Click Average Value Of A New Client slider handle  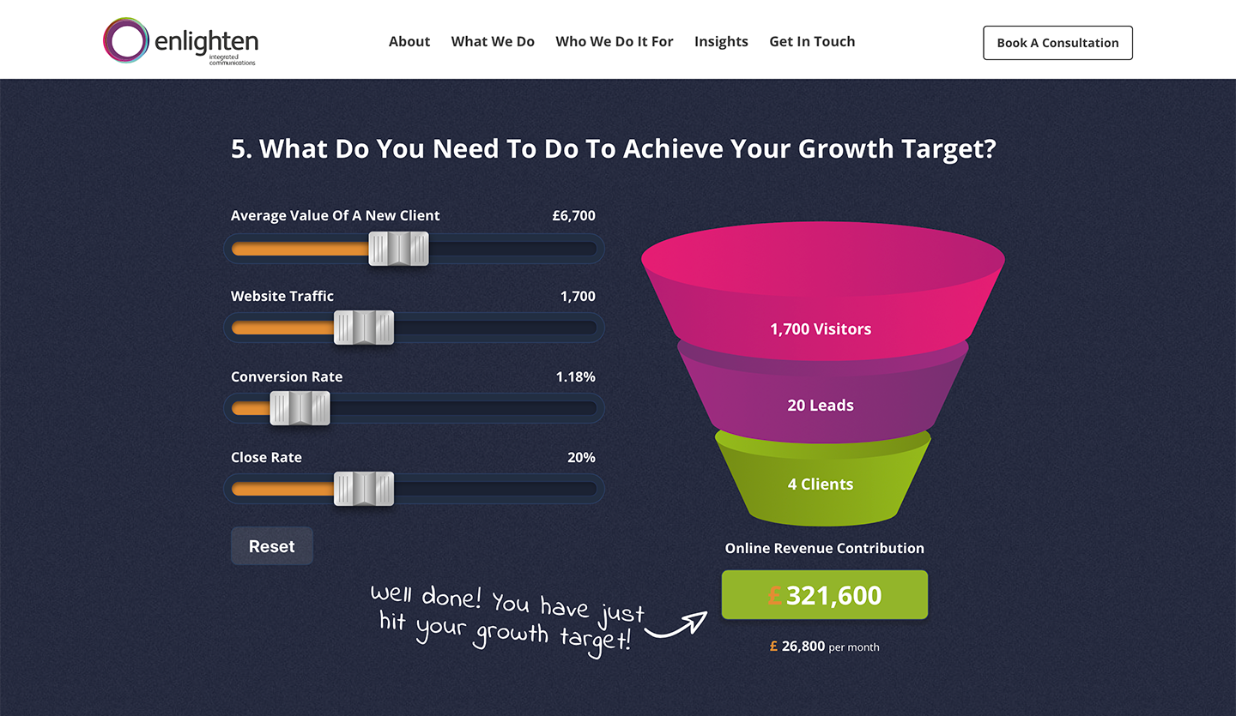point(398,249)
